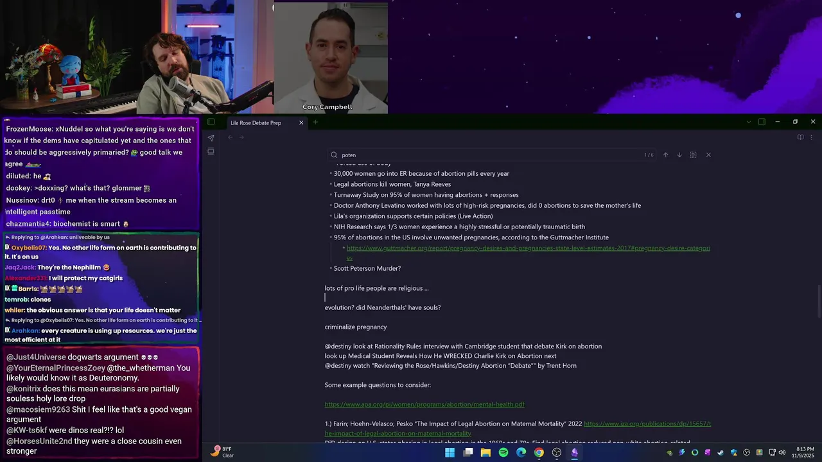Open the stacked cards ribbon icon

(211, 151)
